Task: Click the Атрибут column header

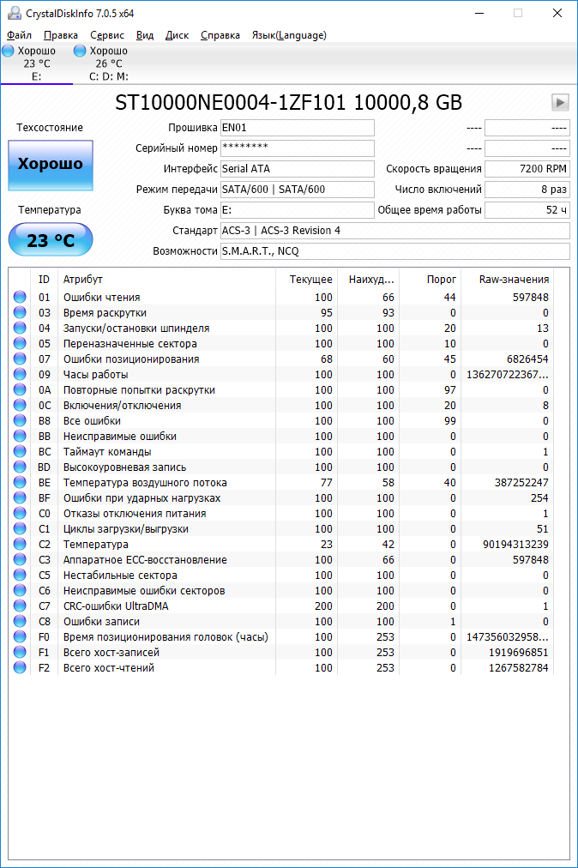Action: [x=83, y=280]
